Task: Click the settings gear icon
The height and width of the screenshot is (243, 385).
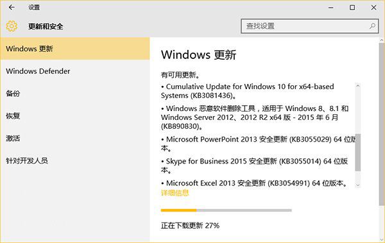Action: [x=12, y=26]
